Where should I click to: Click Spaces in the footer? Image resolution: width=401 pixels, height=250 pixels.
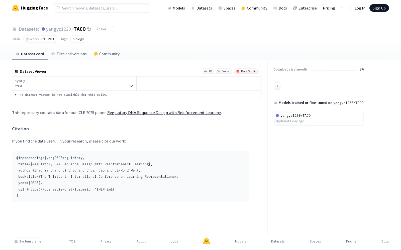(x=315, y=241)
